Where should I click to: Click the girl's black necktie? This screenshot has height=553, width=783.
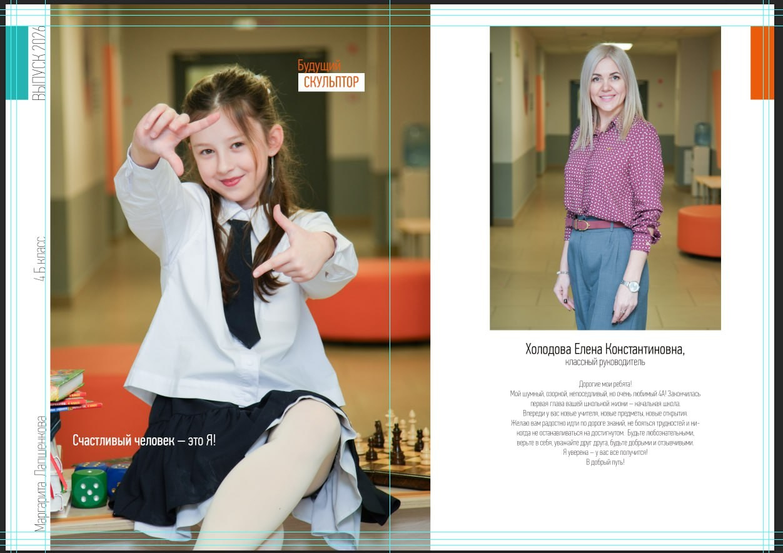point(242,287)
